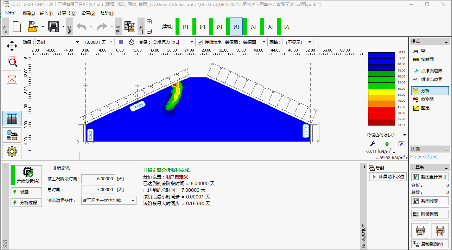Toggle the 详细结果 checkbox
Image resolution: width=452 pixels, height=250 pixels.
(200, 42)
